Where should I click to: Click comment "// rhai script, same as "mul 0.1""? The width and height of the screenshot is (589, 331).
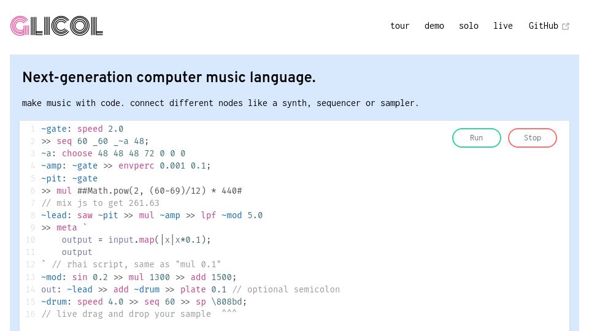[x=136, y=265]
